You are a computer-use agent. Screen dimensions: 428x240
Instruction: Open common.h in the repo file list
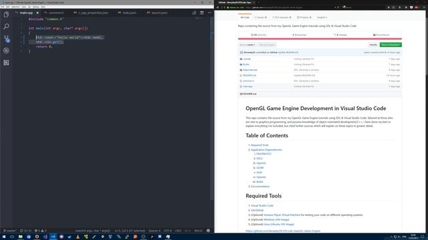(249, 81)
